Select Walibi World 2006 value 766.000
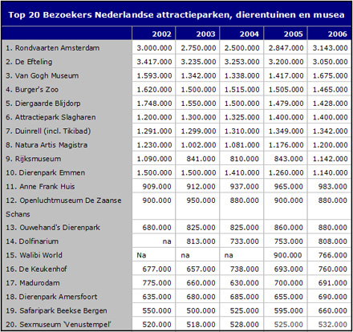The width and height of the screenshot is (353, 332). (333, 255)
